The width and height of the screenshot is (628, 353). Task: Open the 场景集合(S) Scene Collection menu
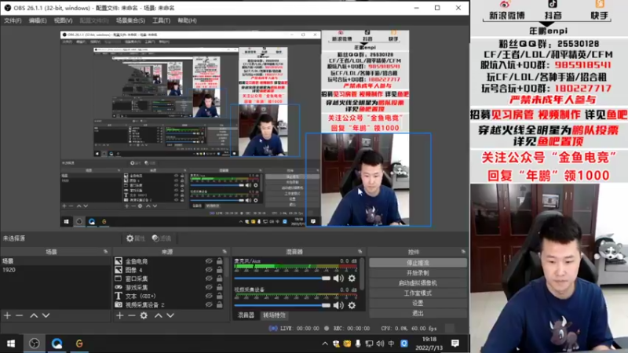coord(130,20)
